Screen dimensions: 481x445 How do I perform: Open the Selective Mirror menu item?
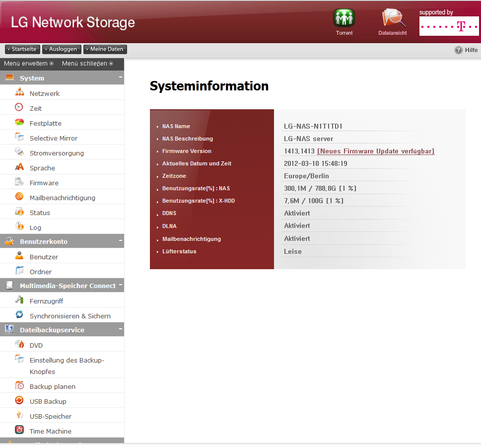[x=54, y=138]
